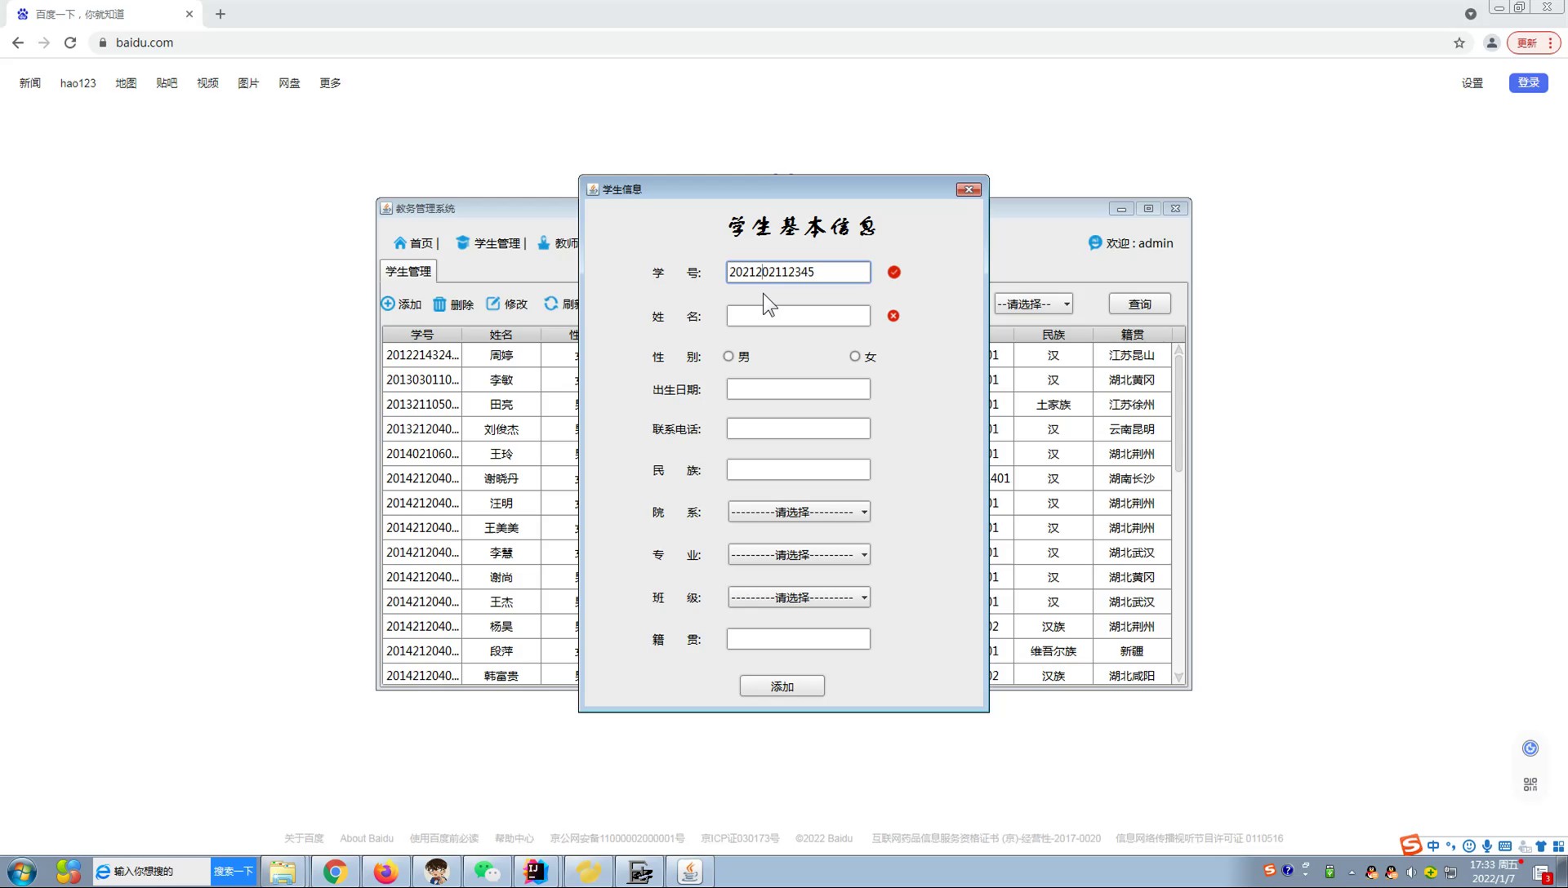Click the 查询 search button
Screen dimensions: 1568x888
tap(1140, 304)
